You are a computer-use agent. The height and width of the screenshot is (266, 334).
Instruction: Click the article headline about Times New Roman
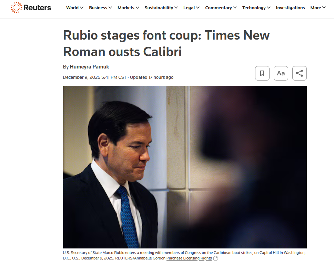[166, 43]
